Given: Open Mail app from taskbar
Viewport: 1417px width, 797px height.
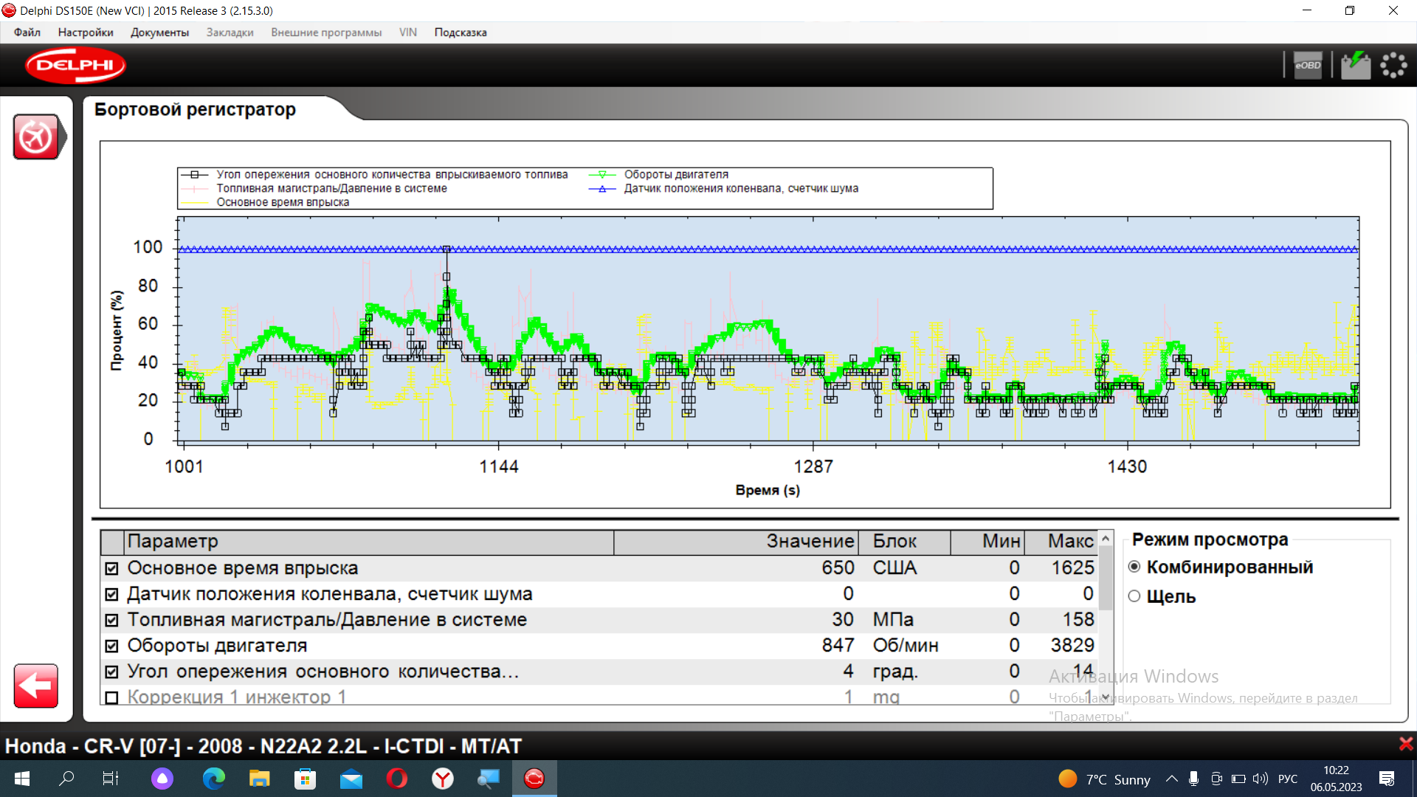Looking at the screenshot, I should (351, 779).
